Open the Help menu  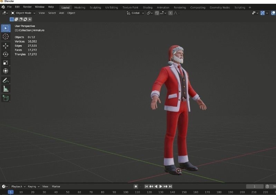coord(51,7)
